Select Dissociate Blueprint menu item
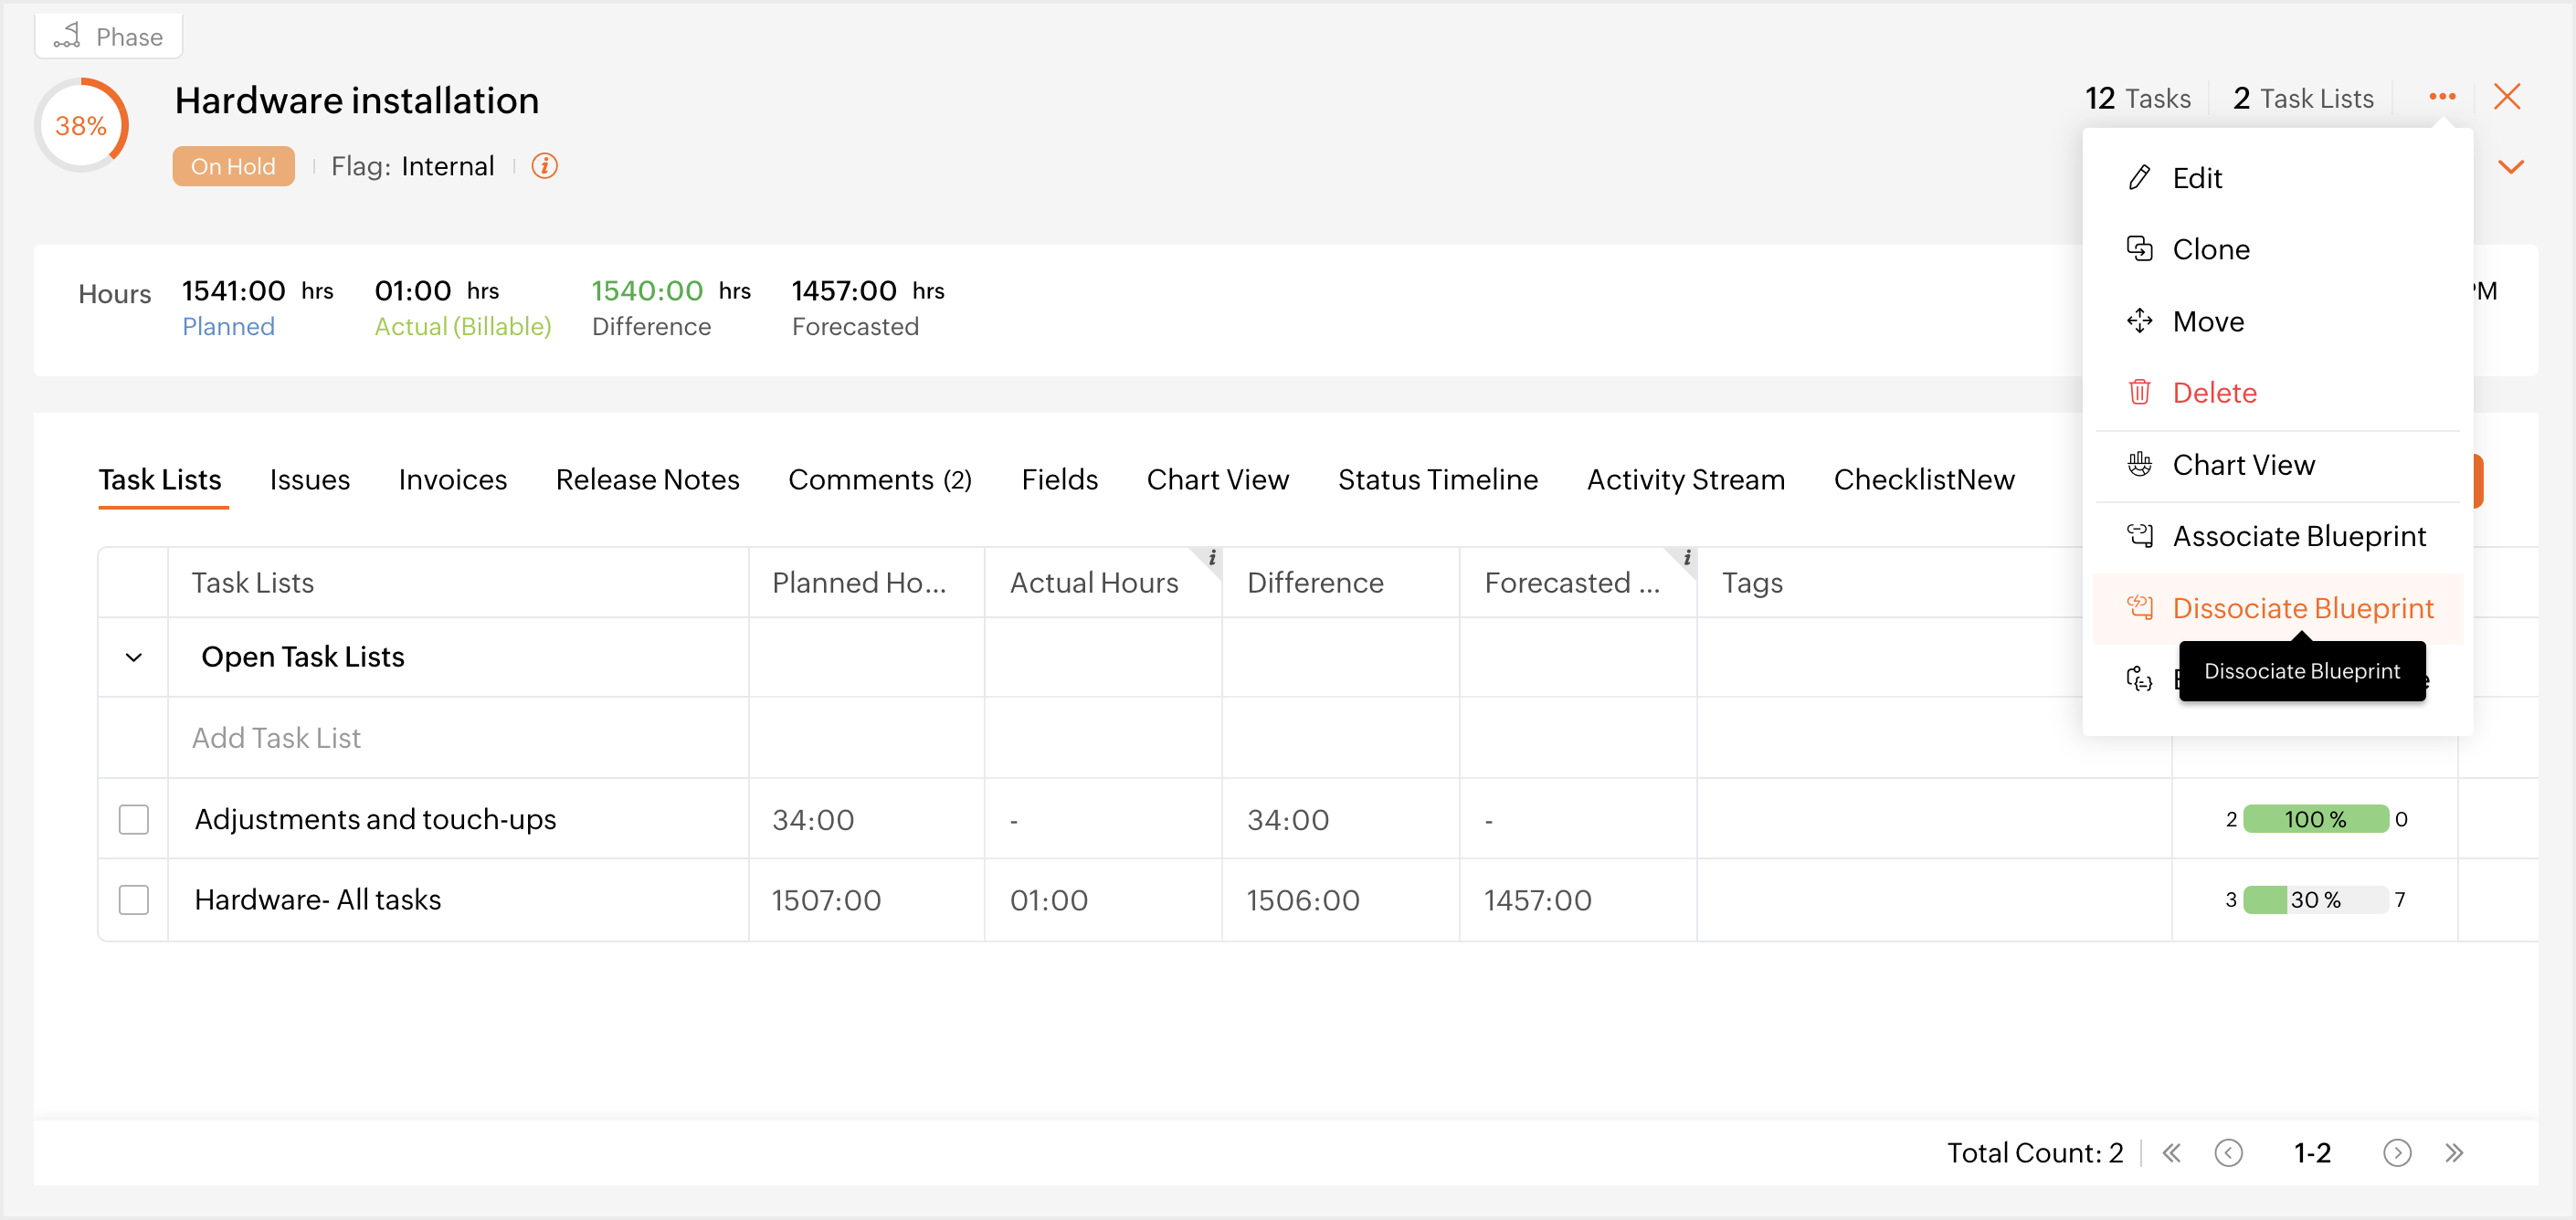Image resolution: width=2576 pixels, height=1220 pixels. point(2301,608)
